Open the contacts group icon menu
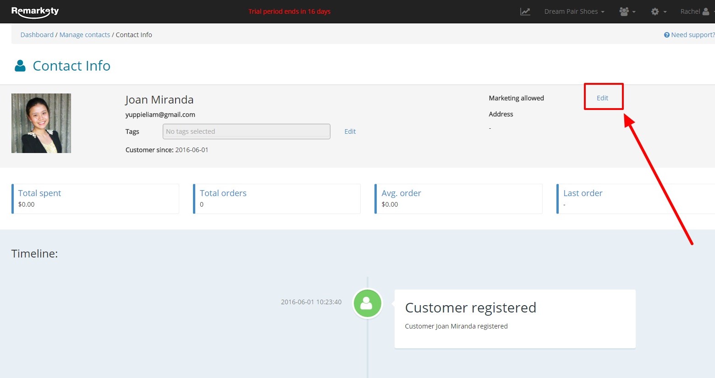Viewport: 715px width, 378px height. coord(627,11)
